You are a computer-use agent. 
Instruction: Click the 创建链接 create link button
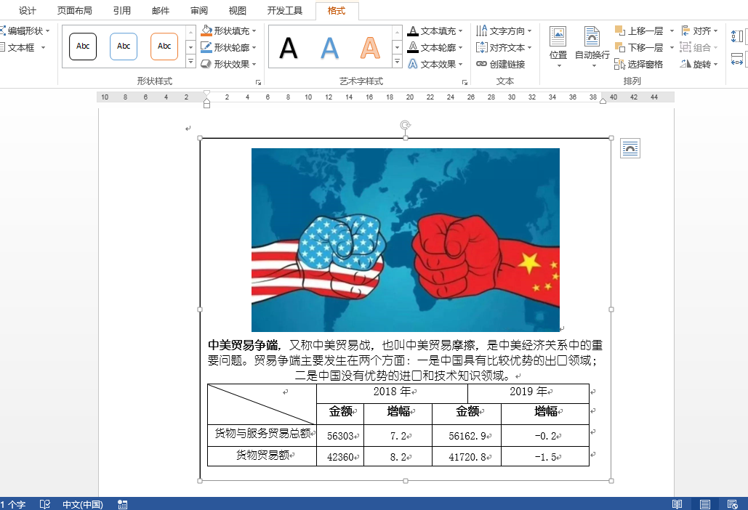500,64
